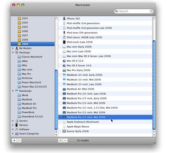Expand the Software group
This screenshot has height=153, width=173.
(13, 129)
